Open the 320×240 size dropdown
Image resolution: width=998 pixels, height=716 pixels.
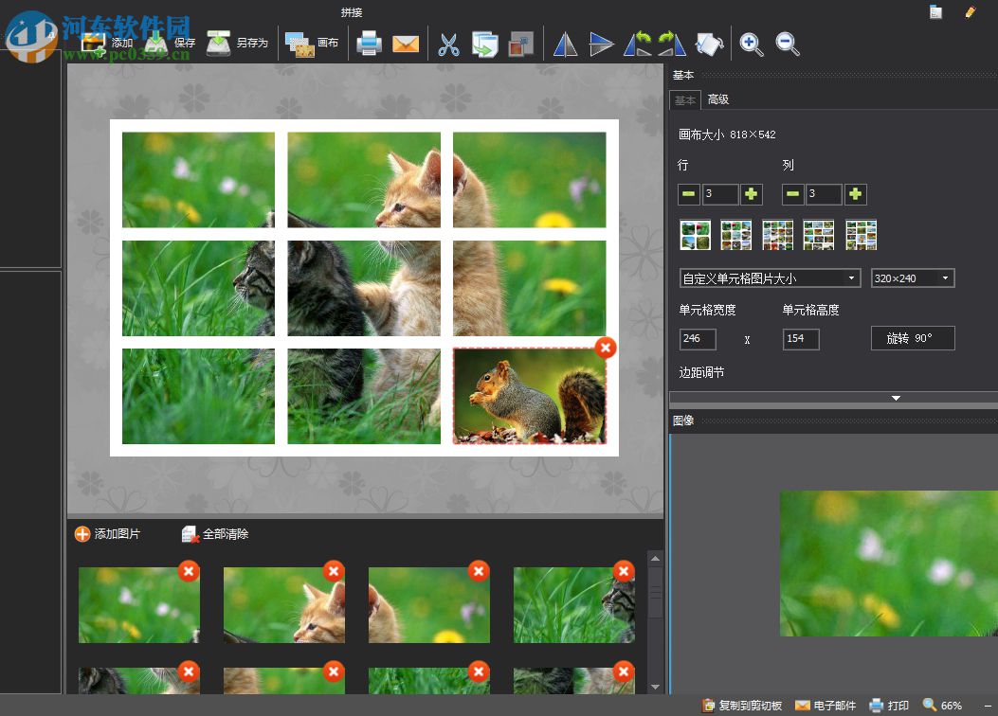pos(913,278)
